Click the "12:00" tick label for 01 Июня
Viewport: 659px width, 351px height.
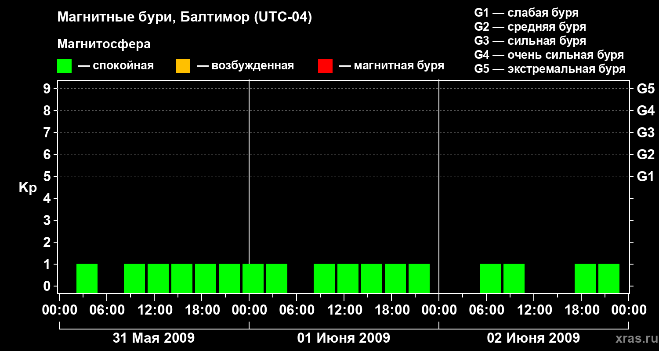pos(344,310)
